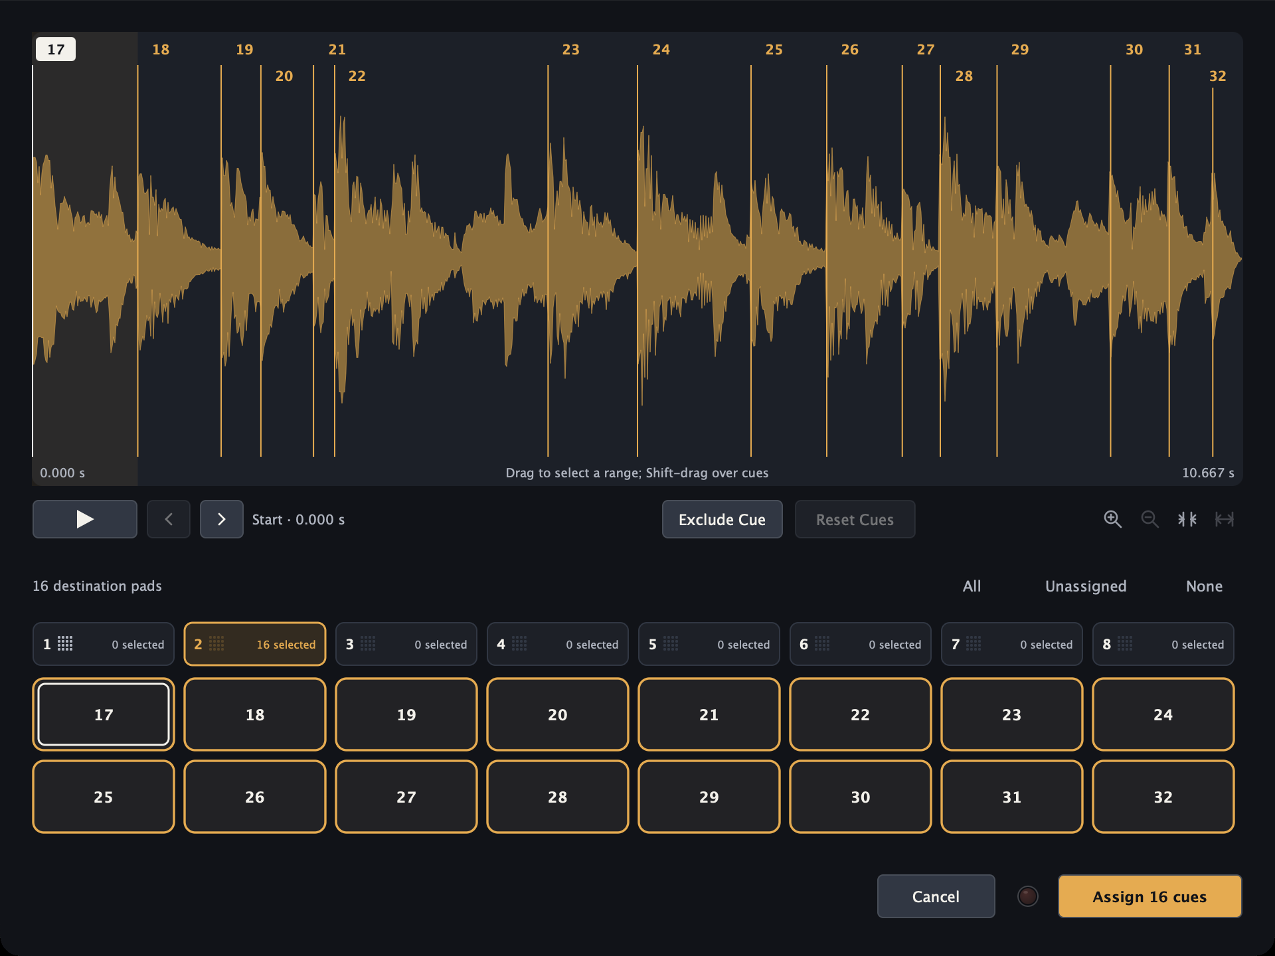The width and height of the screenshot is (1275, 956).
Task: Toggle destination pad 23
Action: coord(1012,714)
